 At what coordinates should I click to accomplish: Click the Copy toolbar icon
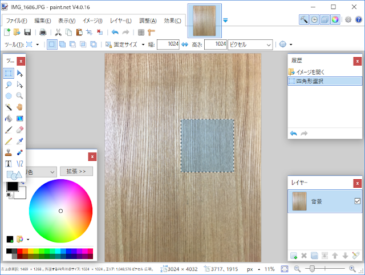pos(68,32)
